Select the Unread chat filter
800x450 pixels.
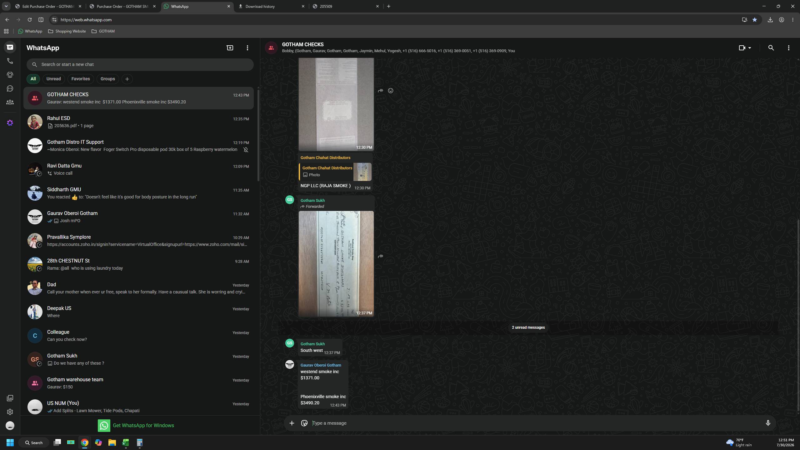53,79
